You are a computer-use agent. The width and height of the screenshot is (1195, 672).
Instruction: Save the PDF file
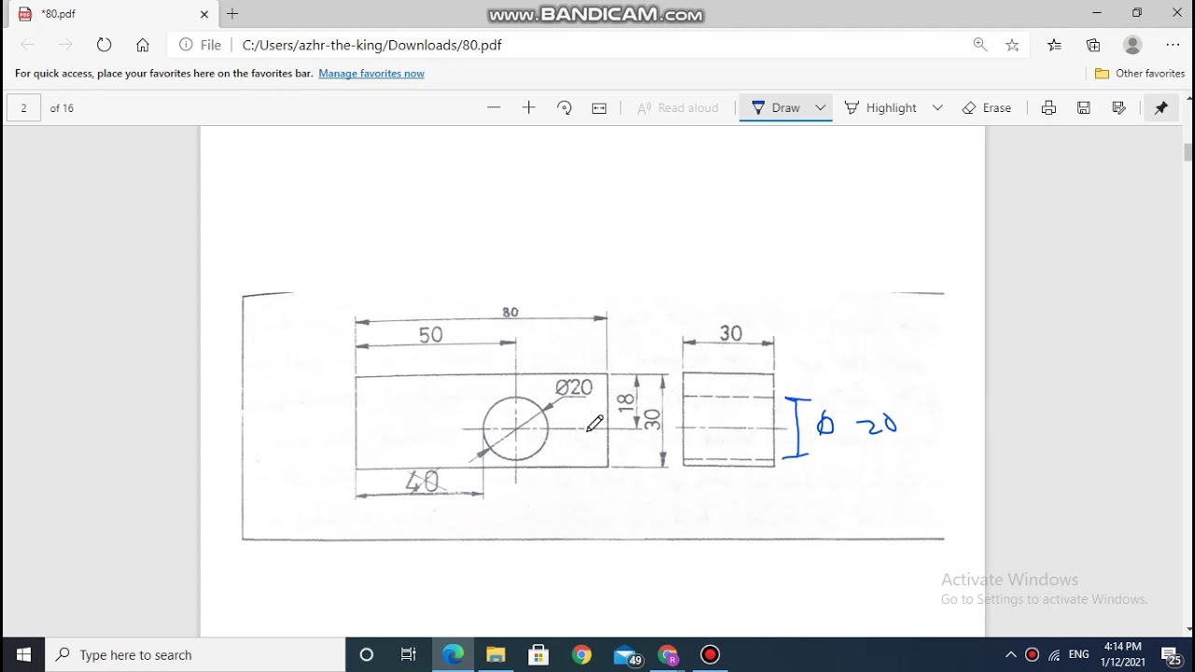(1084, 107)
